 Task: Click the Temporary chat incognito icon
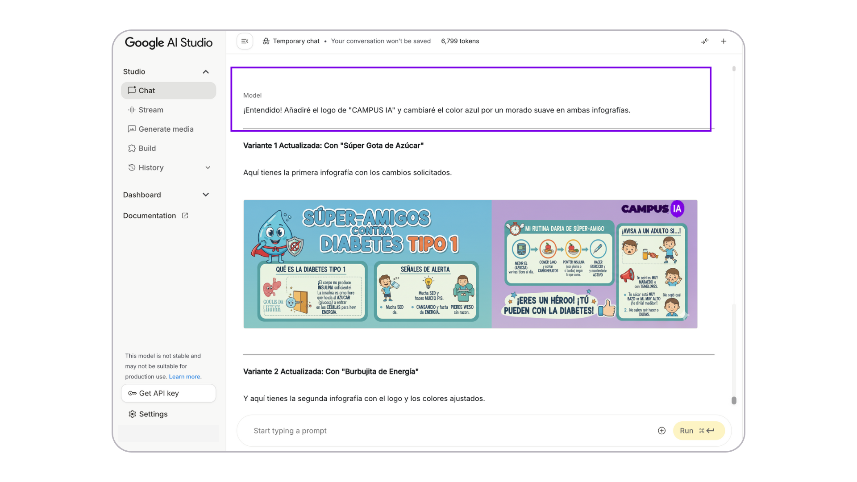(266, 41)
